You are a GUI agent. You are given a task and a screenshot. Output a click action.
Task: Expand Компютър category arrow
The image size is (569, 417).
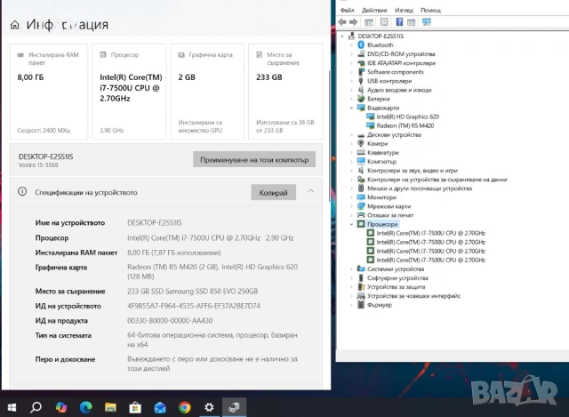(351, 162)
